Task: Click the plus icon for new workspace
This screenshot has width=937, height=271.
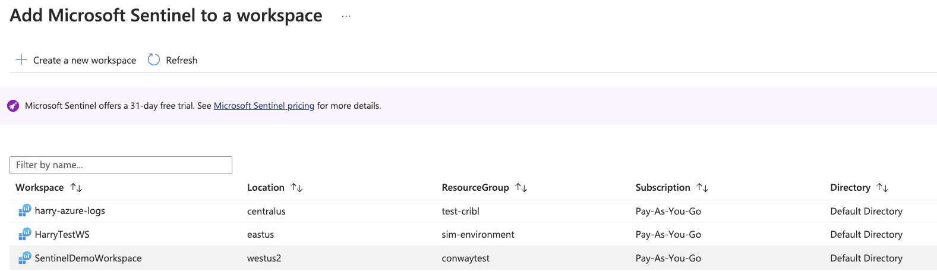Action: tap(21, 59)
